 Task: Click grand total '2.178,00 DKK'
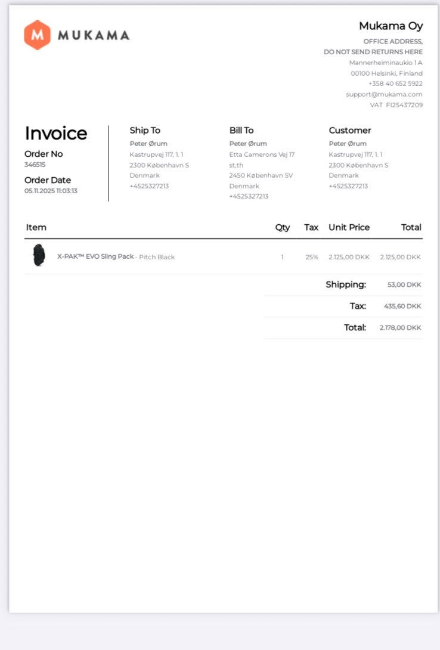pos(401,328)
